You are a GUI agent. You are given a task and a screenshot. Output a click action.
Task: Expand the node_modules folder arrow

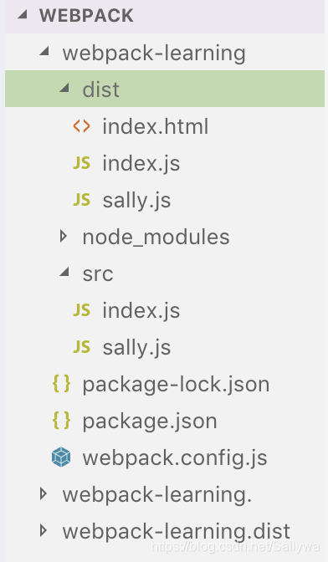(64, 236)
